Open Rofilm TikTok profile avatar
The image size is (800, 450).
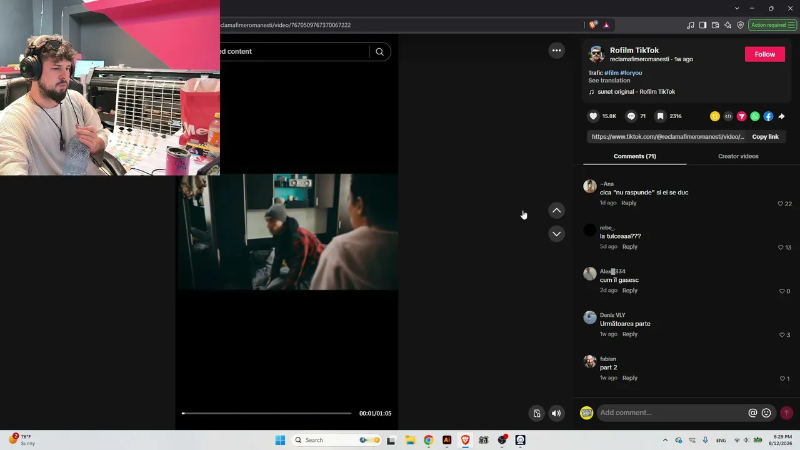point(597,54)
